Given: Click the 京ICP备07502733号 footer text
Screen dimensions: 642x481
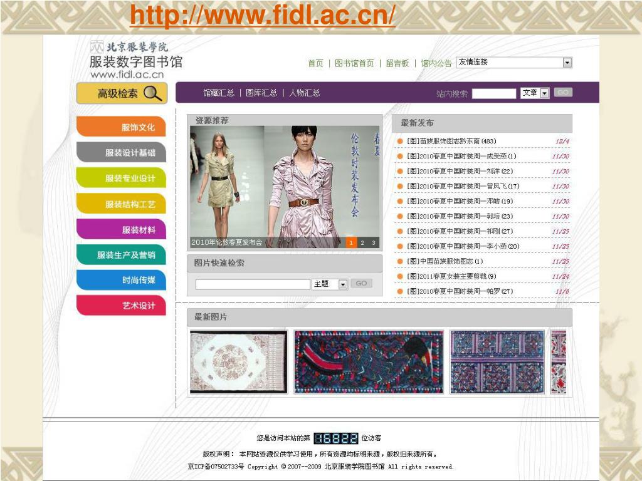Looking at the screenshot, I should (216, 466).
